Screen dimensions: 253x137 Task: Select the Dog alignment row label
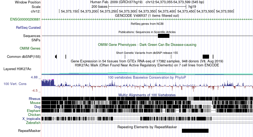tap(37, 107)
